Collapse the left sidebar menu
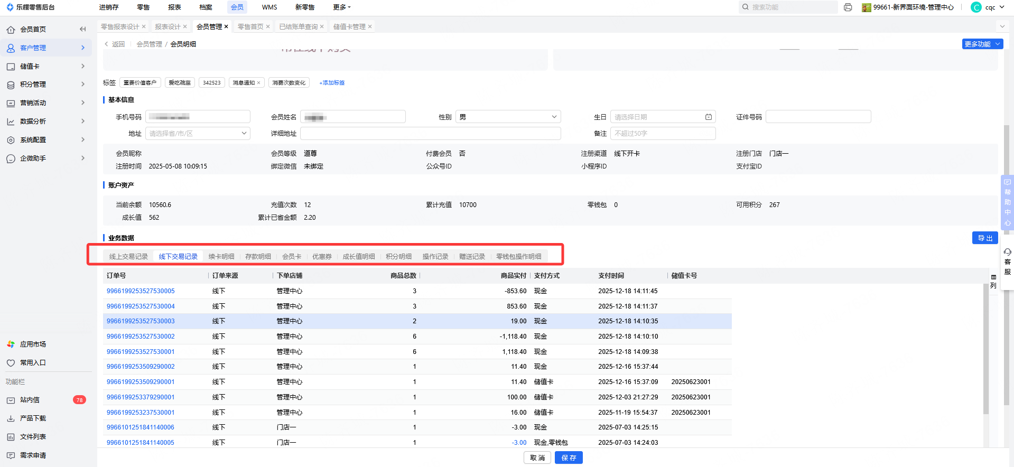 (82, 29)
